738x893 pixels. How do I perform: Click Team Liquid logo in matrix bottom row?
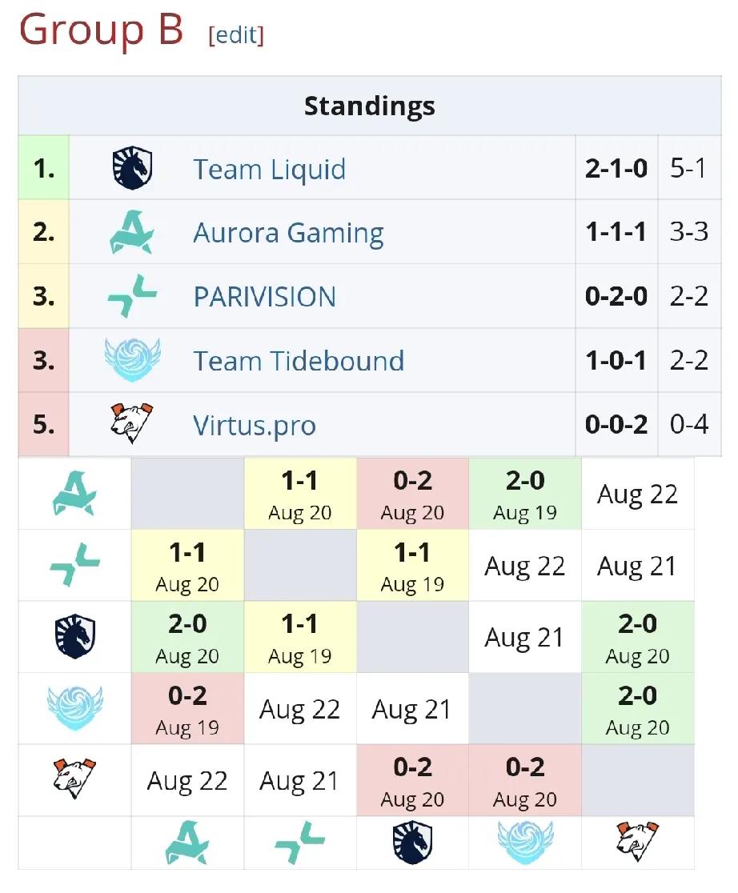point(412,843)
